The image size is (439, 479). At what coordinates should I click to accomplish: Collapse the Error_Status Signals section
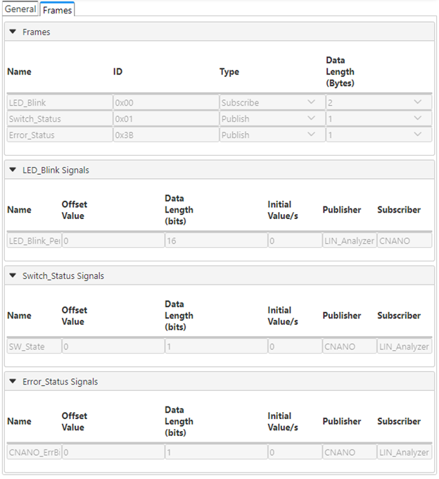13,381
